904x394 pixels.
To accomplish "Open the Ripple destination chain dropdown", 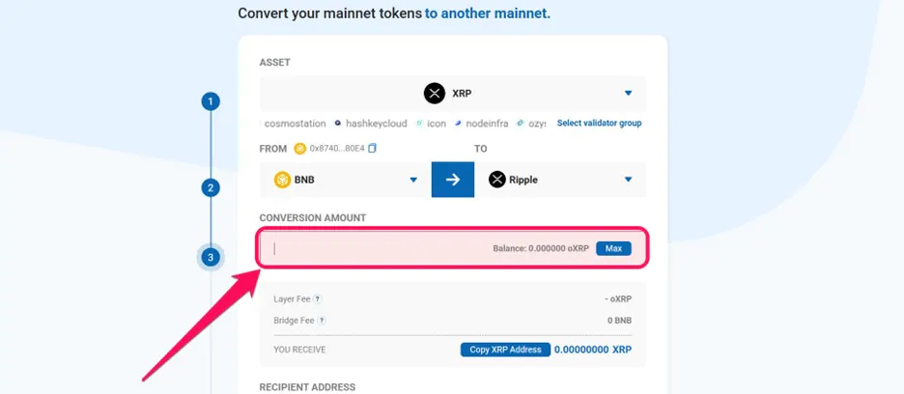I will click(x=629, y=180).
